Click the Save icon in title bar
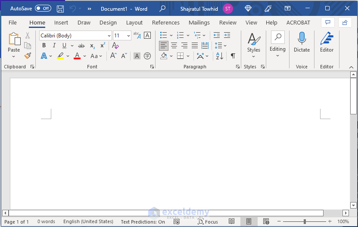The width and height of the screenshot is (358, 227). 60,9
